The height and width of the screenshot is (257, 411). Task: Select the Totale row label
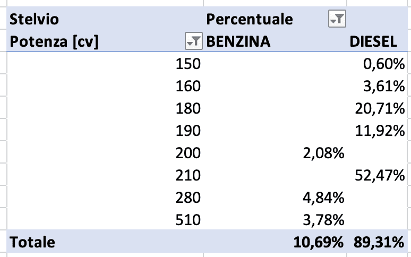(32, 243)
